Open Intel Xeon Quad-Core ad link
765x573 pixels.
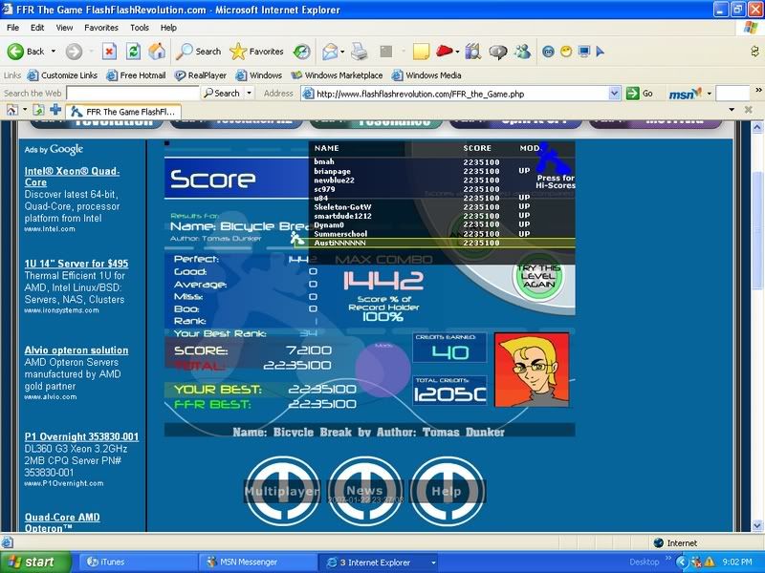[x=72, y=177]
